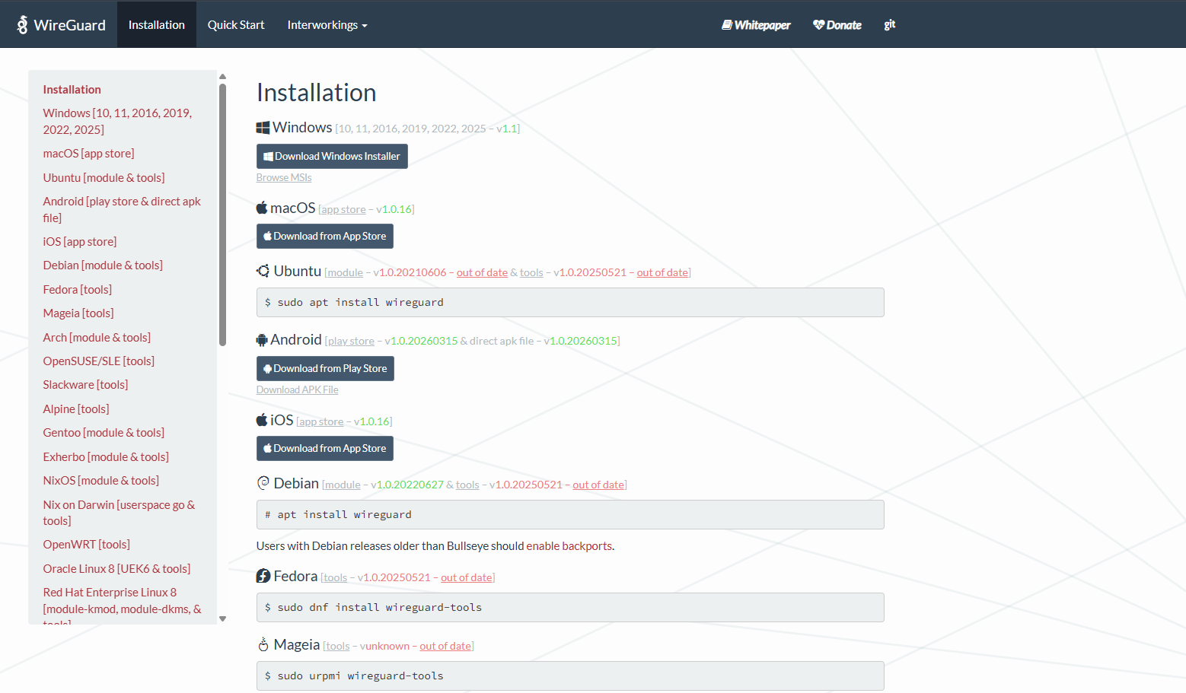Click the Fedora logo icon
Viewport: 1186px width, 693px height.
tap(263, 576)
